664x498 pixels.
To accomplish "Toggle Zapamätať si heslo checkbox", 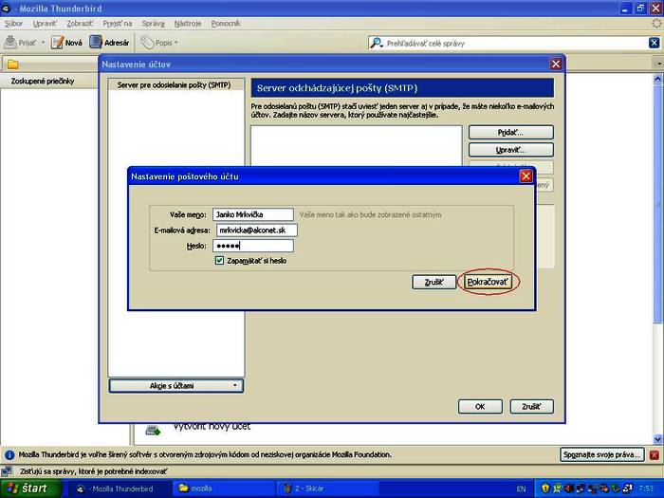I will (x=219, y=261).
